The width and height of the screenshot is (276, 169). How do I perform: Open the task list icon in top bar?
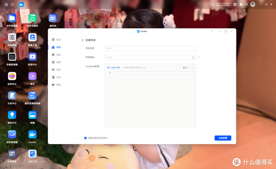click(235, 4)
